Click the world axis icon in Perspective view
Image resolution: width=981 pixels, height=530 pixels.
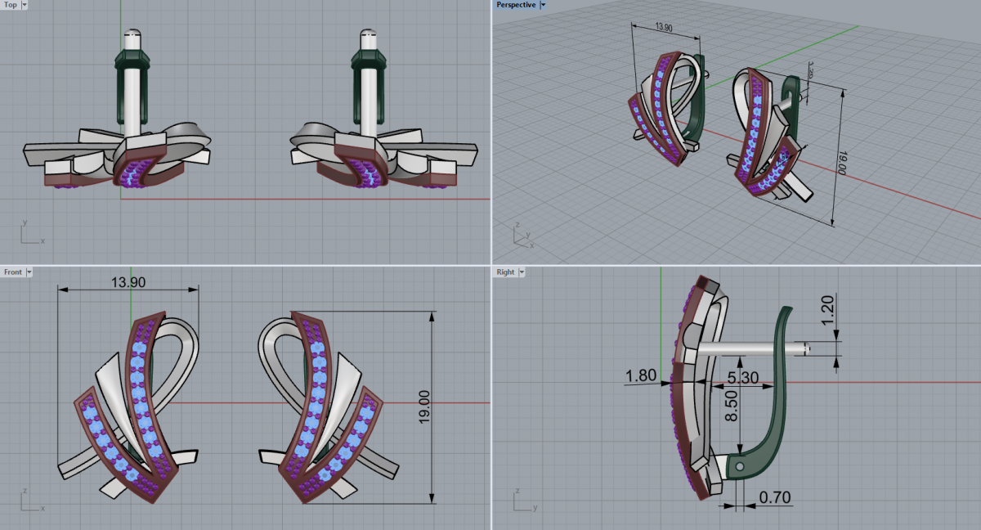coord(522,235)
